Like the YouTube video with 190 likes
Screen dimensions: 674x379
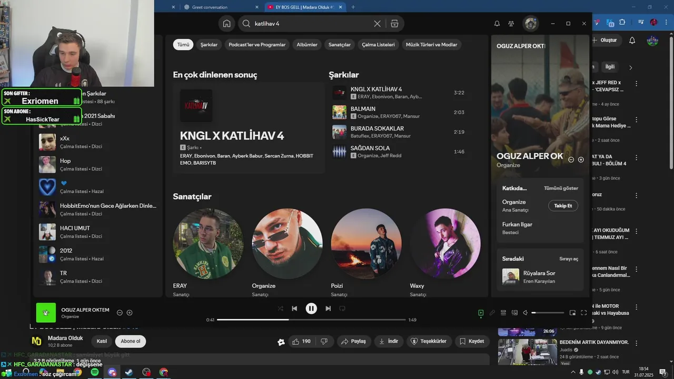302,342
